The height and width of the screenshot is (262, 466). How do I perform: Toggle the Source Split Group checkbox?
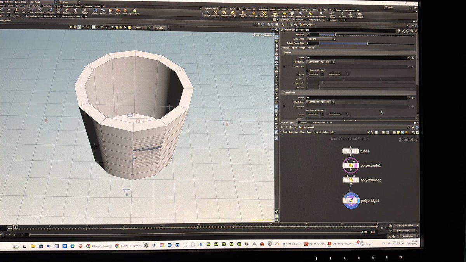[284, 66]
